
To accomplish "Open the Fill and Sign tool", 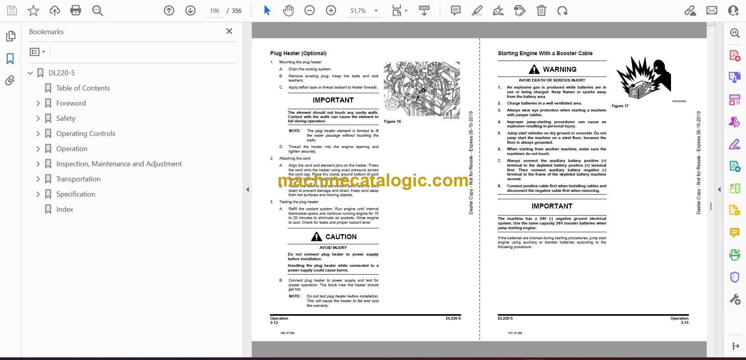I will click(735, 144).
